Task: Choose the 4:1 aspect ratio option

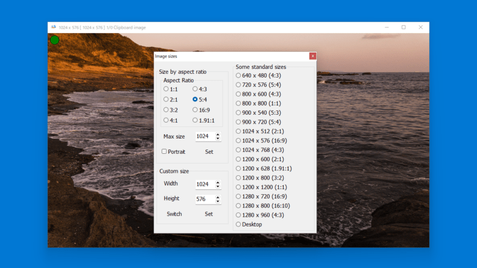Action: pyautogui.click(x=171, y=120)
